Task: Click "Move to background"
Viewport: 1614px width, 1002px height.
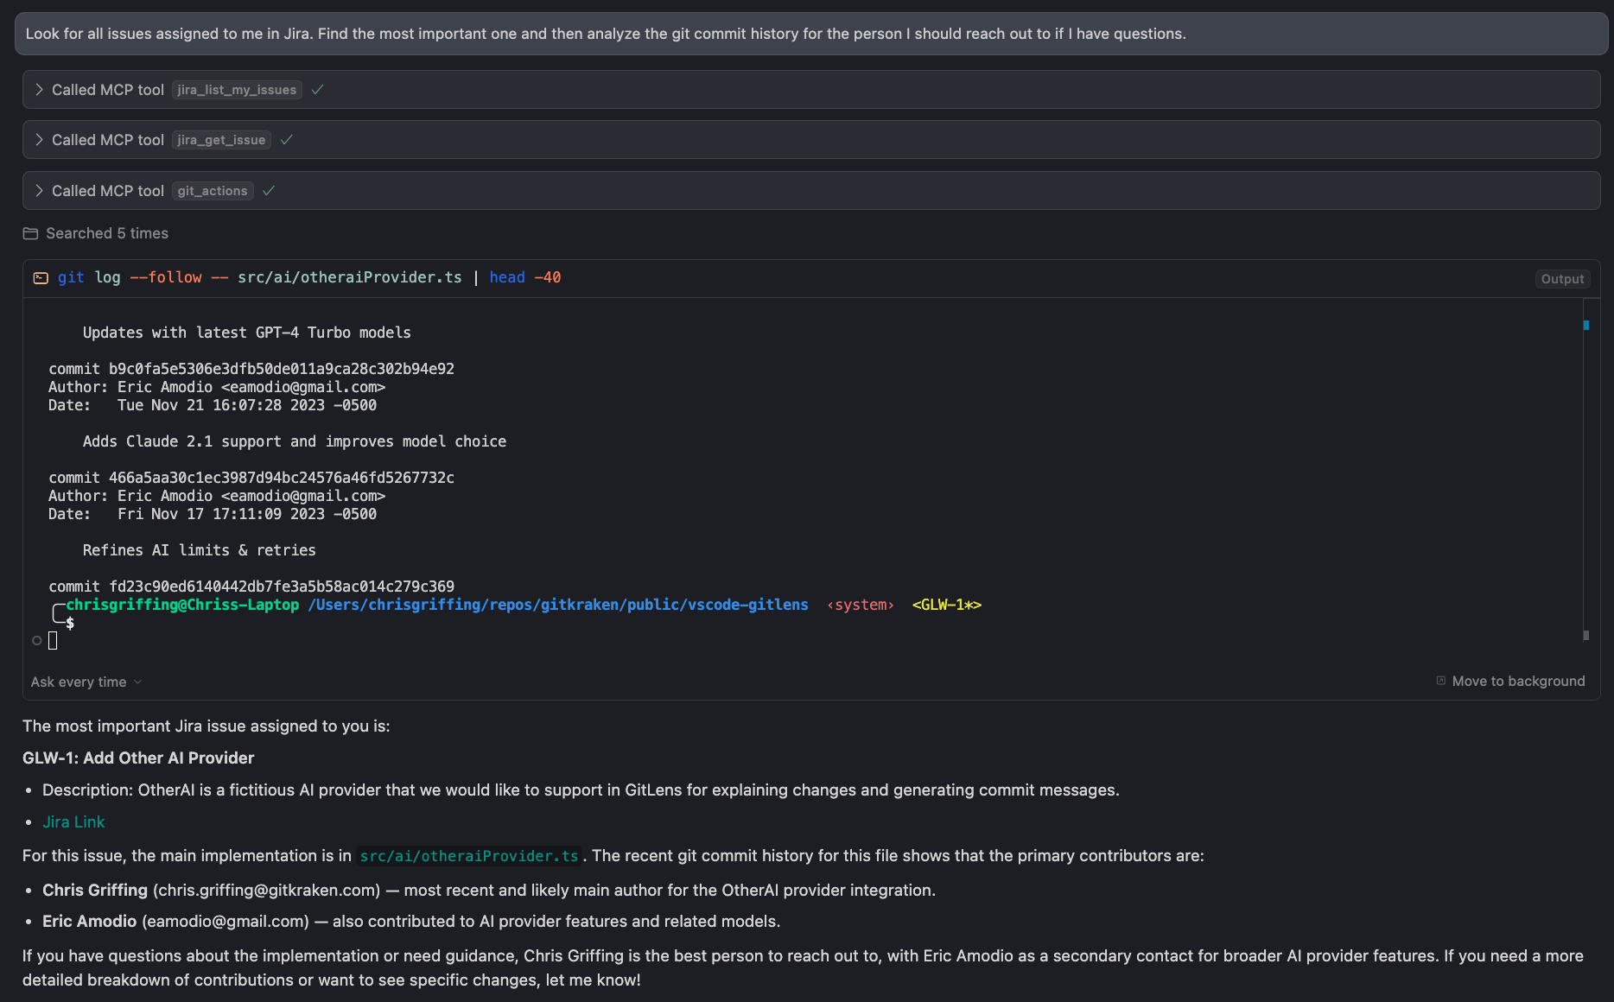Action: tap(1518, 681)
